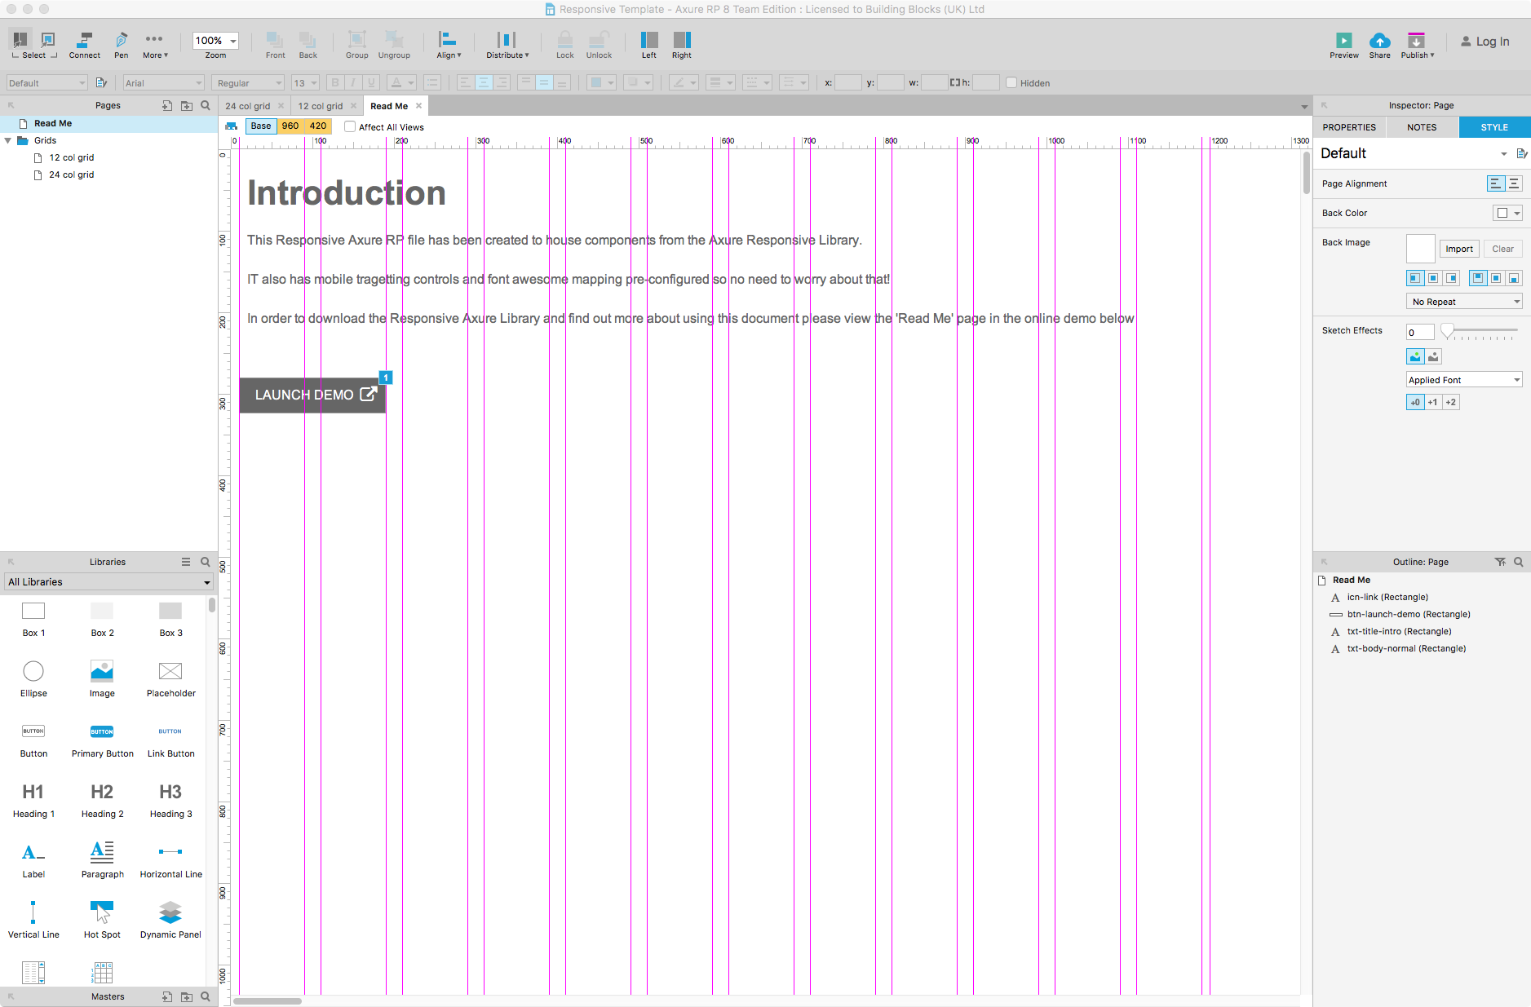Enable the Affect All Views checkbox
The height and width of the screenshot is (1007, 1531).
pyautogui.click(x=350, y=127)
